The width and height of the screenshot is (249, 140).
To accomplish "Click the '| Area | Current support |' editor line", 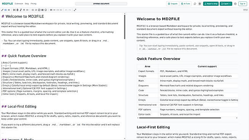I will 14,63.
